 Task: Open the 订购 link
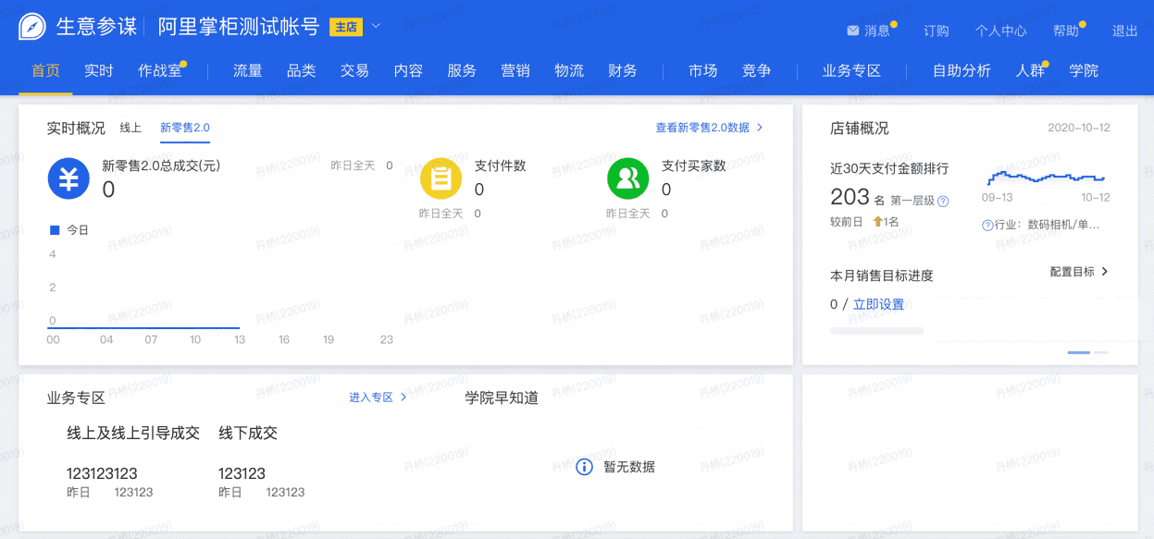[x=937, y=31]
